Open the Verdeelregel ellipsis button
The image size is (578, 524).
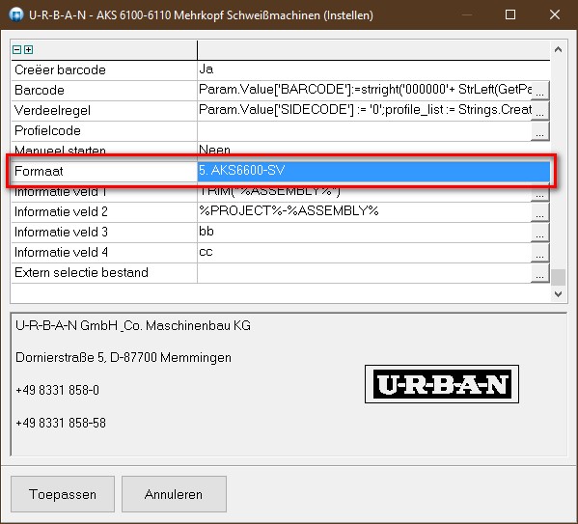pyautogui.click(x=540, y=111)
